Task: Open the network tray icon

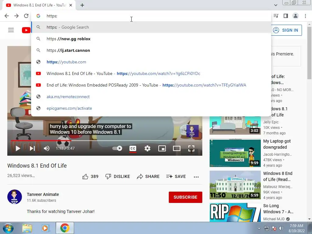Action: (x=266, y=228)
